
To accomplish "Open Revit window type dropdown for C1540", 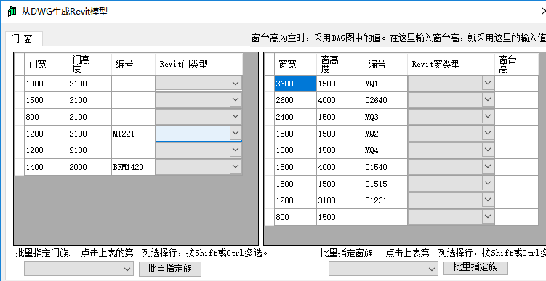I will (488, 167).
